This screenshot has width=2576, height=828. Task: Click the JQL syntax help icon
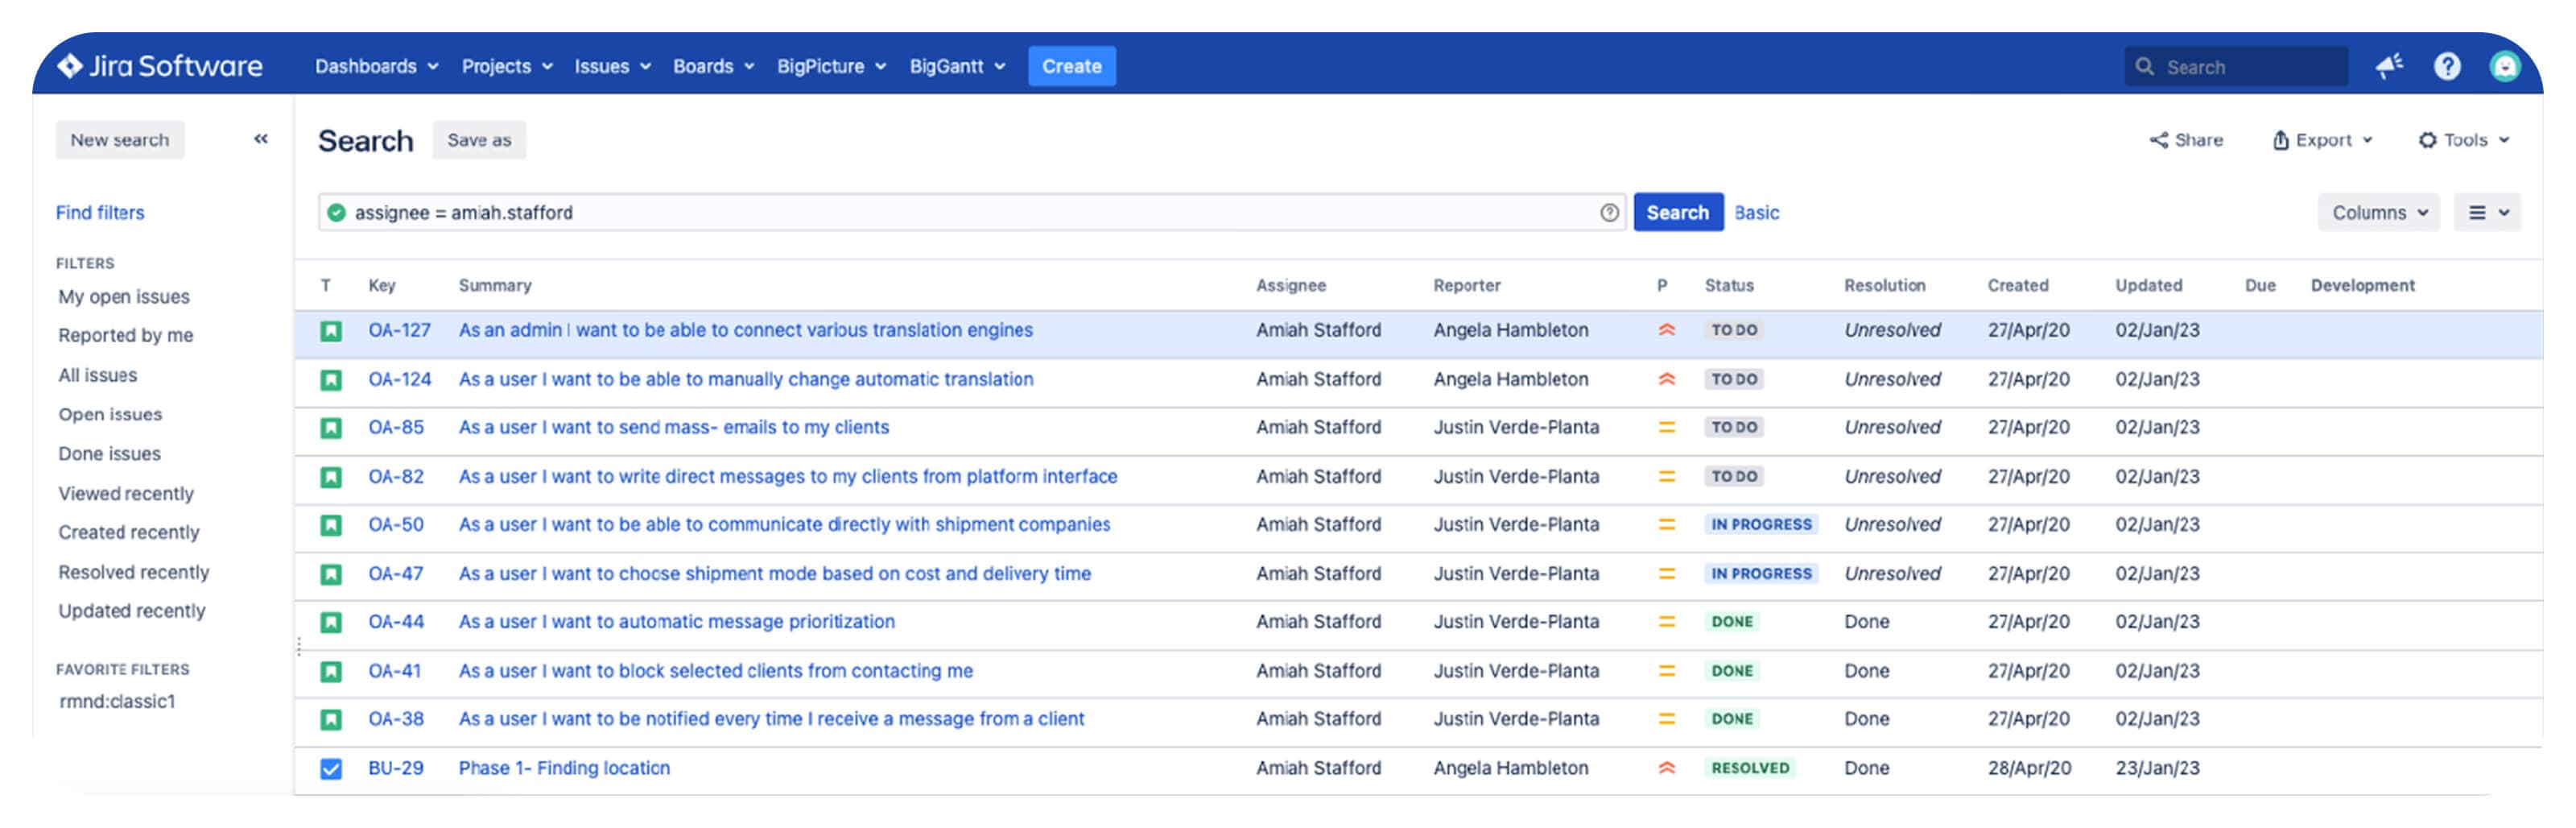coord(1609,212)
